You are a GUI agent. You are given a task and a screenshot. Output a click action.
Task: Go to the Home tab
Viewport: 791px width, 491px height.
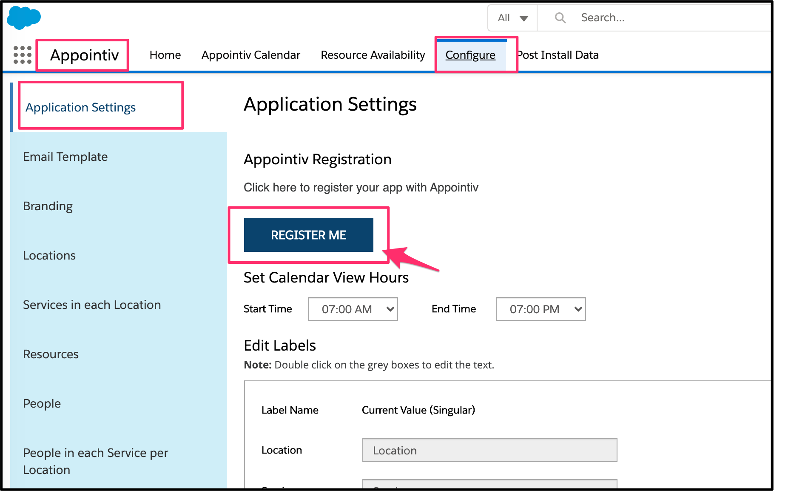click(165, 55)
